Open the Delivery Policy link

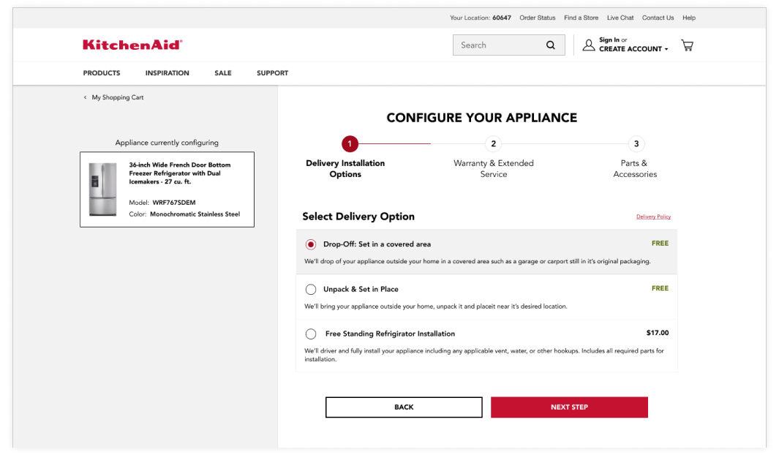click(x=653, y=217)
